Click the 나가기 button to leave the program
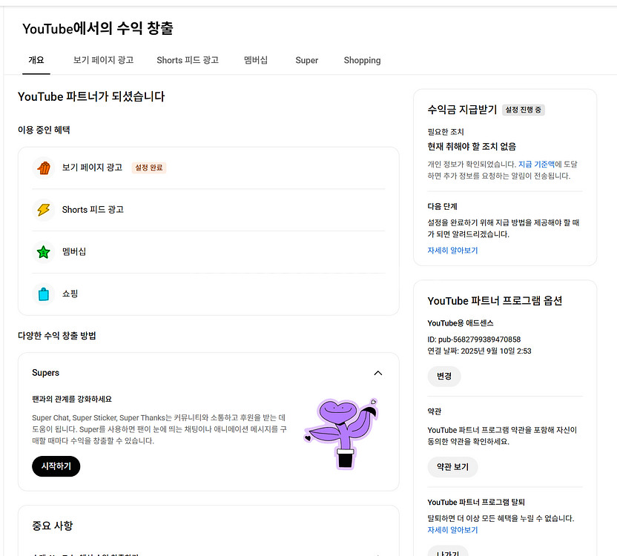Screen dimensions: 617x556 coord(447,552)
